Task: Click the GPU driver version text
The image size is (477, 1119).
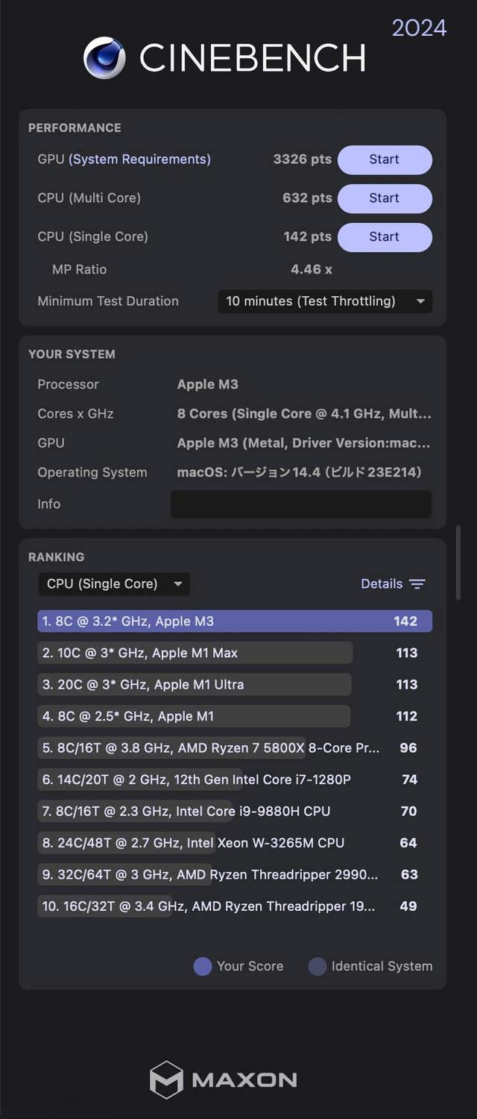Action: 304,443
